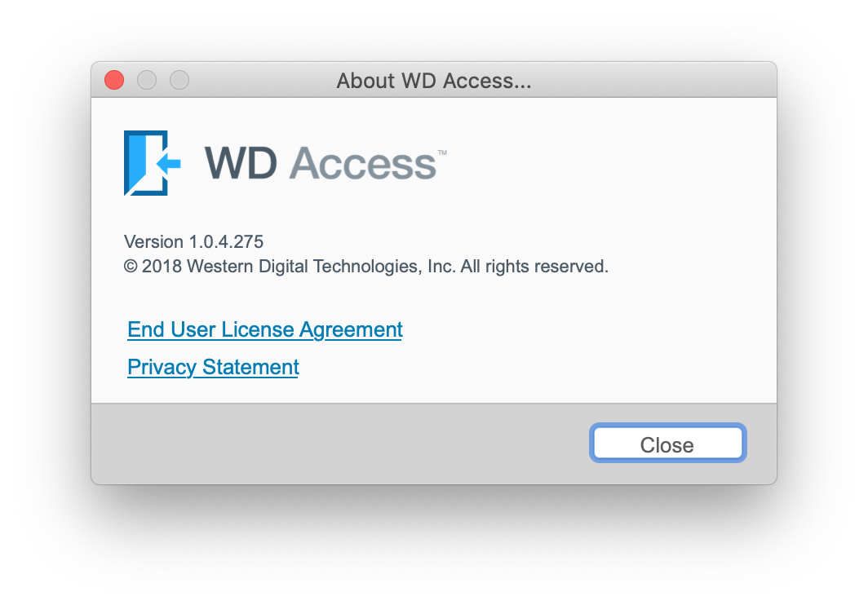The image size is (868, 605).
Task: Click the grayed-out zoom window button
Action: [x=179, y=80]
